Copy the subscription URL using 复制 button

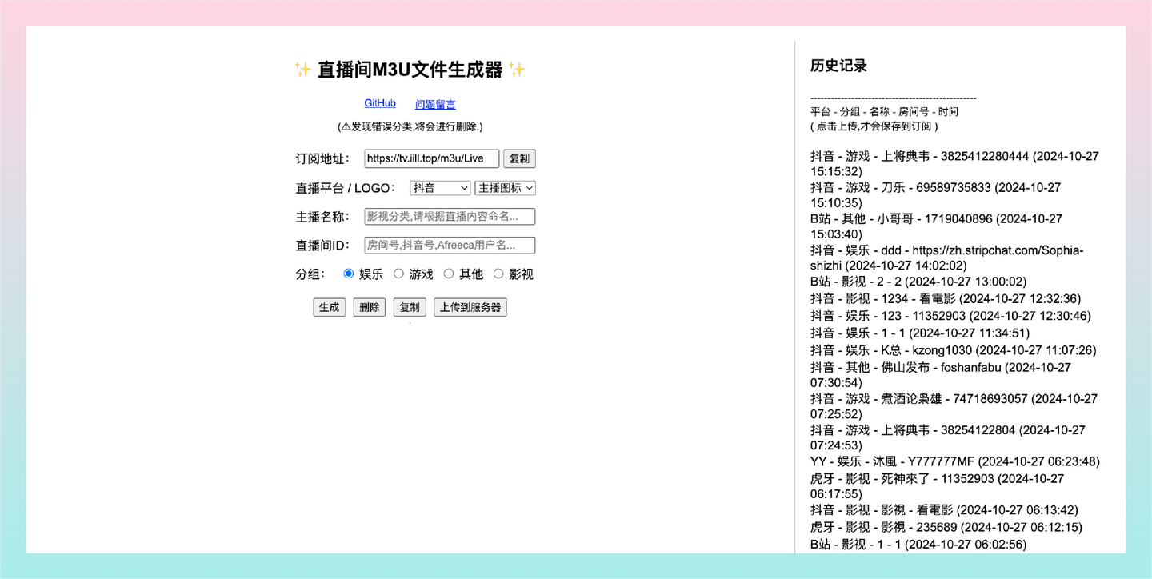tap(520, 158)
